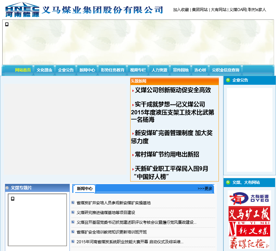Click the green arrow icon beside 义煤、大有网站

228,182
